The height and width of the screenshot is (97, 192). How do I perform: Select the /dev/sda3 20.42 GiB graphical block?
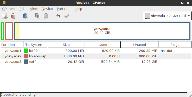coord(102,31)
